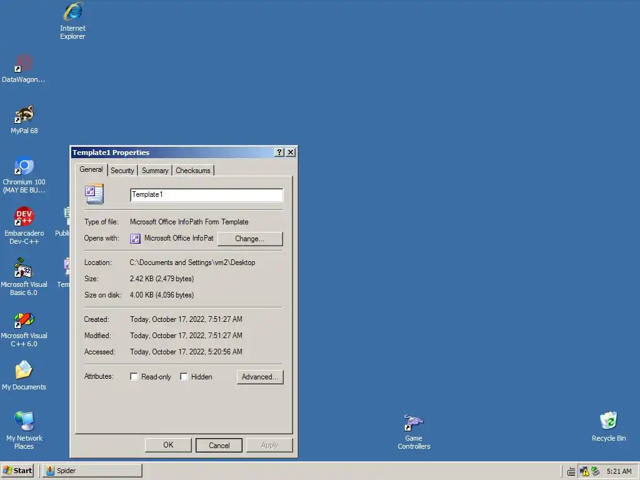
Task: Open the DataWagon desktop shortcut
Action: pyautogui.click(x=23, y=69)
